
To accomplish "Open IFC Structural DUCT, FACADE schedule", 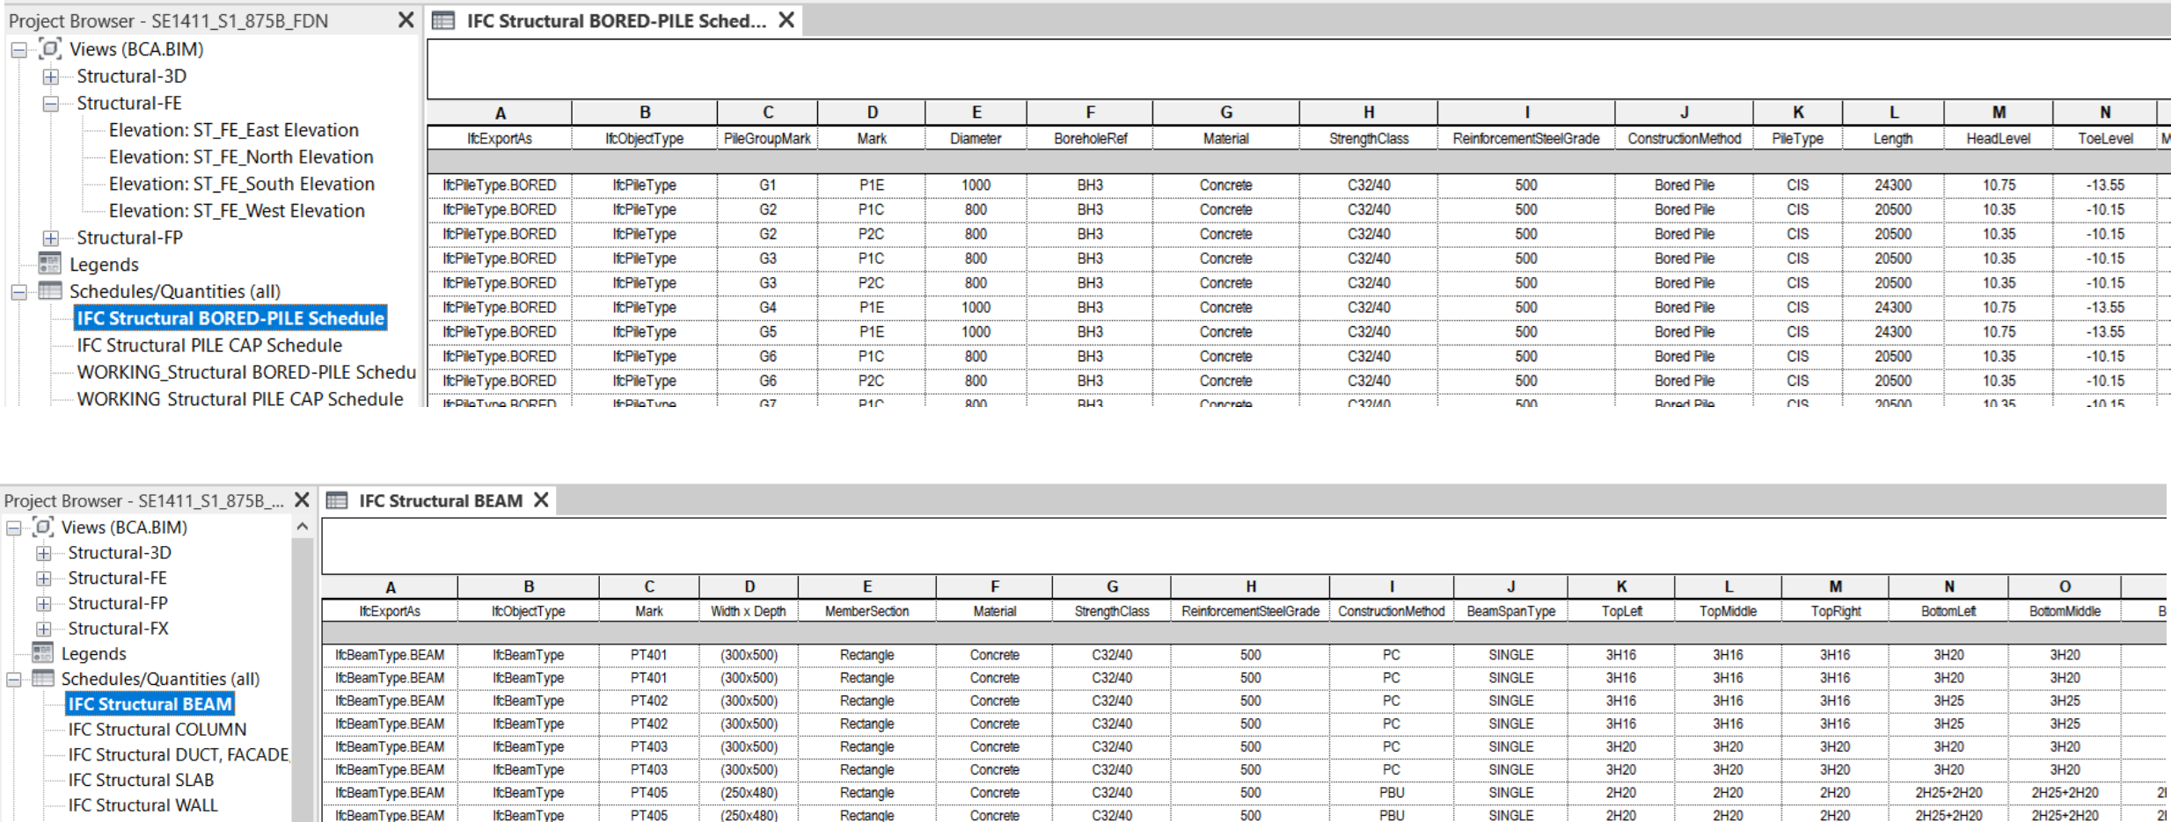I will tap(179, 754).
